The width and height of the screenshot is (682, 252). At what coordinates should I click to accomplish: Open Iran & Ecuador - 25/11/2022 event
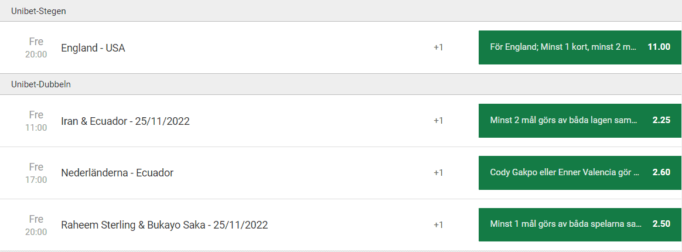coord(125,121)
